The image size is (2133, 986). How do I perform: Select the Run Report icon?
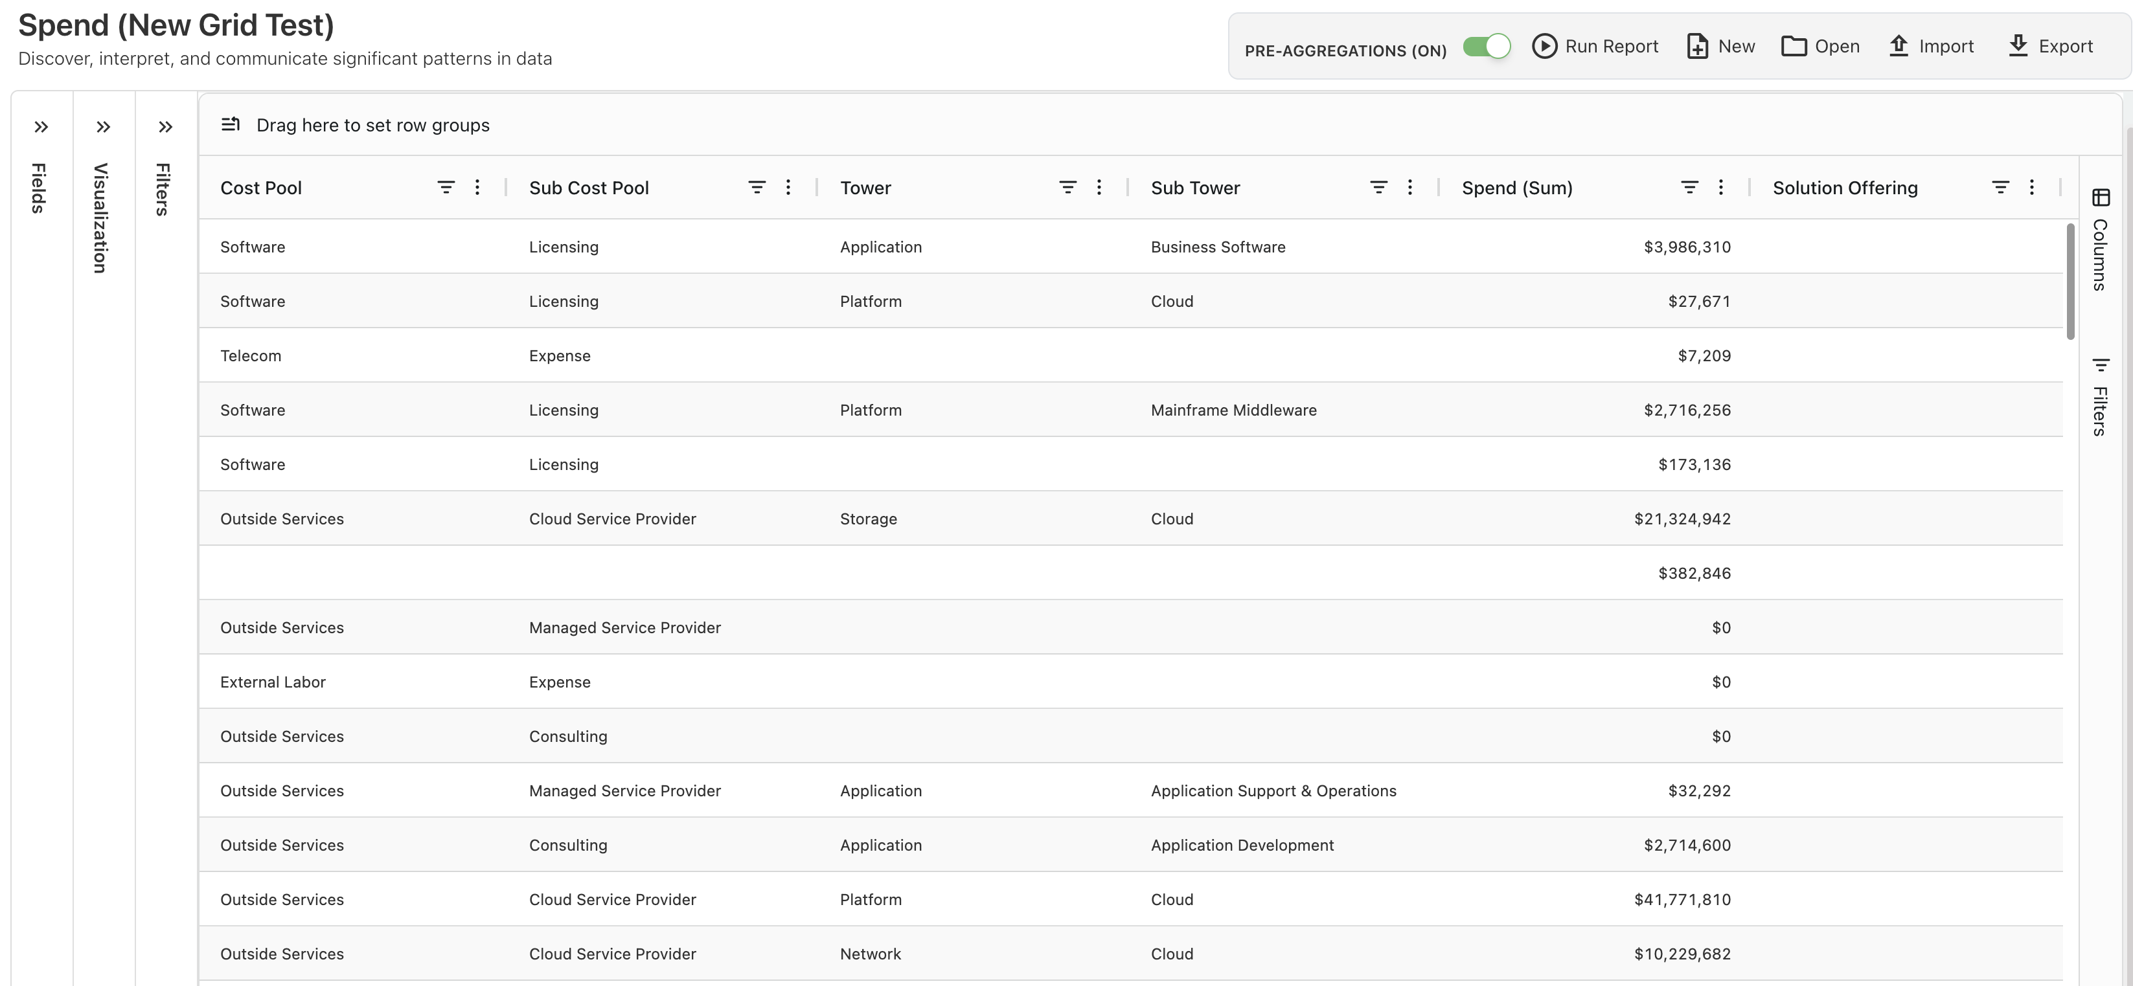[x=1544, y=47]
